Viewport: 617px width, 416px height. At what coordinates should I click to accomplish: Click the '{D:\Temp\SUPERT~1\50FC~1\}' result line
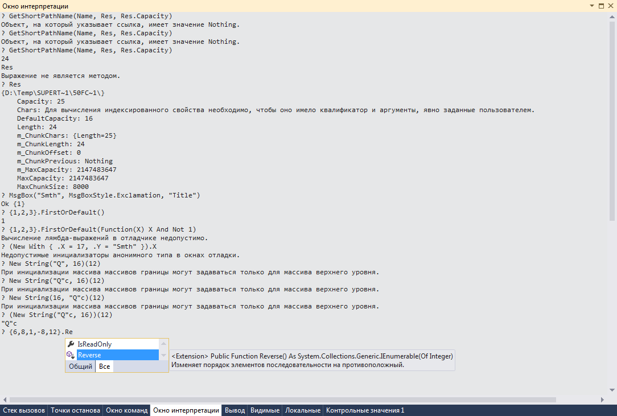coord(53,93)
